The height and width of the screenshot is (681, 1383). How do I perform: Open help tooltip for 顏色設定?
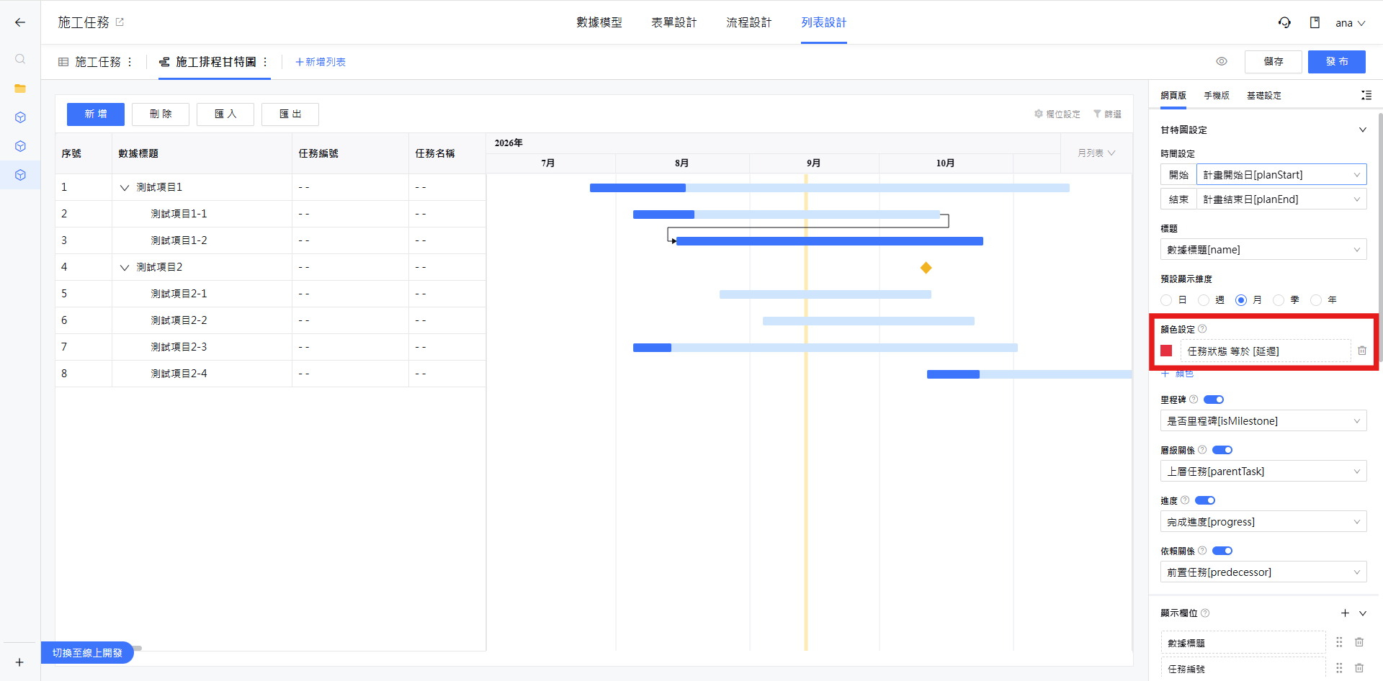1202,329
